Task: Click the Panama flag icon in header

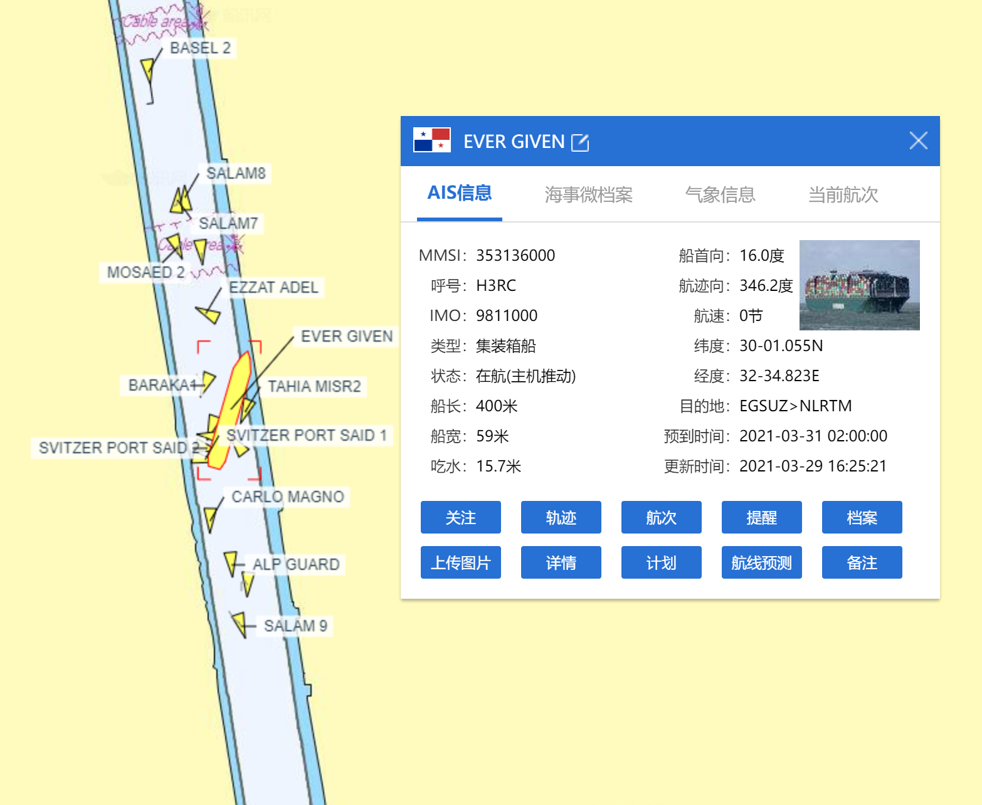Action: point(432,140)
